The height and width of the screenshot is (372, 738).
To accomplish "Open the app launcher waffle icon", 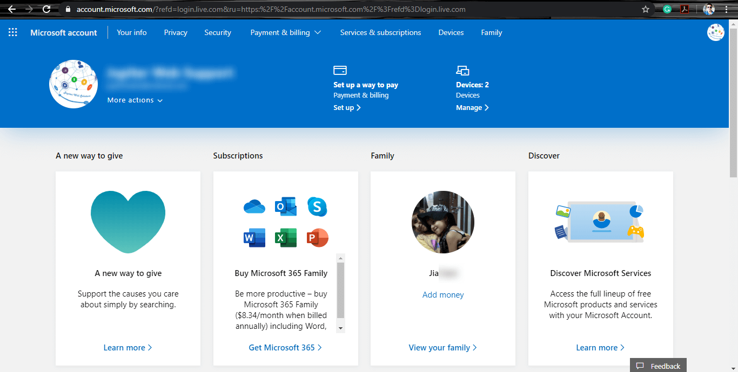I will coord(12,32).
